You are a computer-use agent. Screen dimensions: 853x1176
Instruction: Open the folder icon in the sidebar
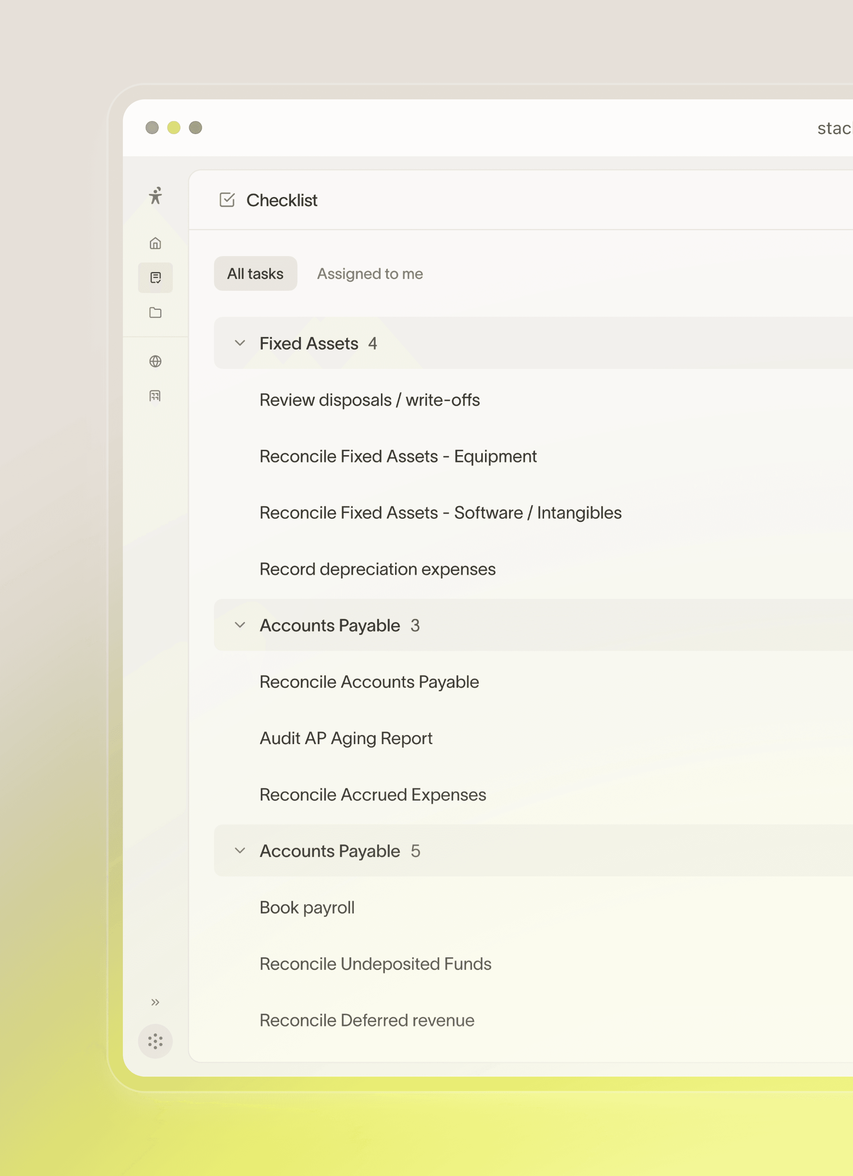[x=155, y=313]
